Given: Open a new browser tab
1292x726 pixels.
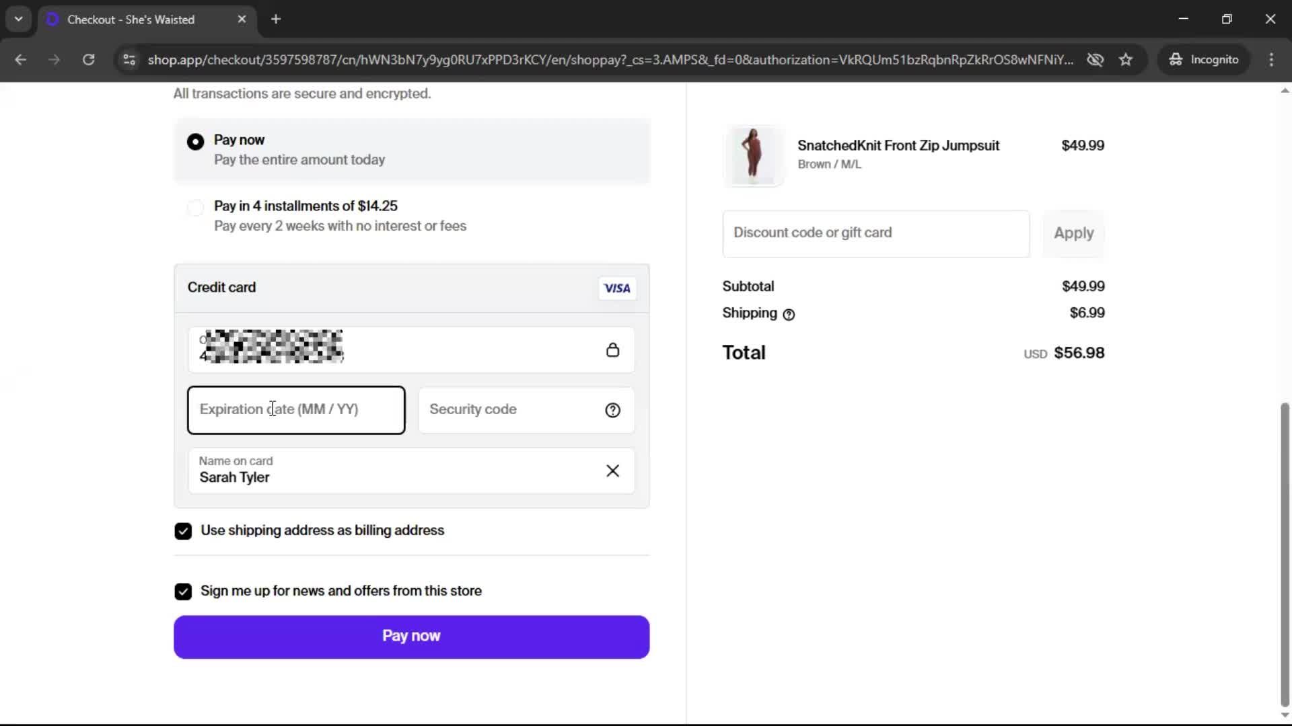Looking at the screenshot, I should pyautogui.click(x=276, y=19).
